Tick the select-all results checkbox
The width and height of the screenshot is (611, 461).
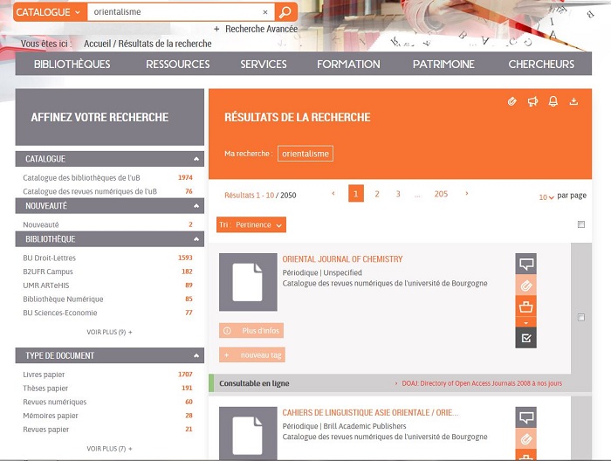581,224
